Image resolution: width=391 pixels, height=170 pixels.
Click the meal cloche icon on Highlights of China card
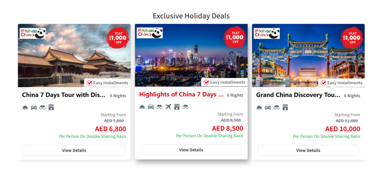[x=142, y=107]
